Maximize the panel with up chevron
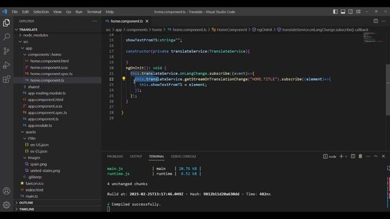 375,156
